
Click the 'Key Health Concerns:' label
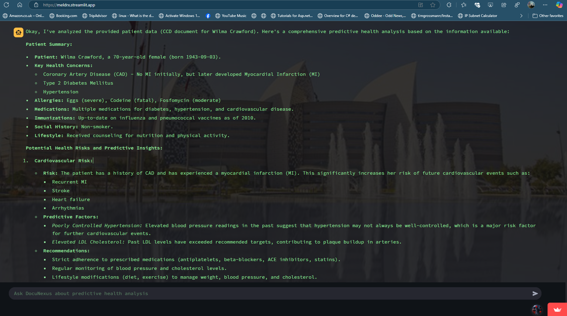[x=63, y=66]
